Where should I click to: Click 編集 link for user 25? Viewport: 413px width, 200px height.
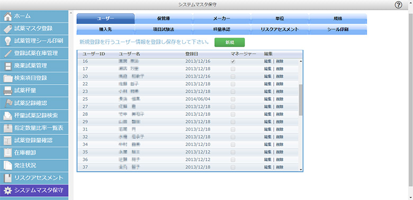click(267, 99)
